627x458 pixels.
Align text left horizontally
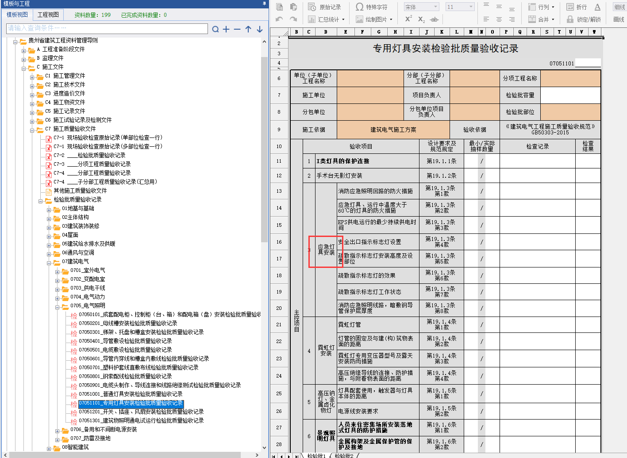tap(486, 19)
